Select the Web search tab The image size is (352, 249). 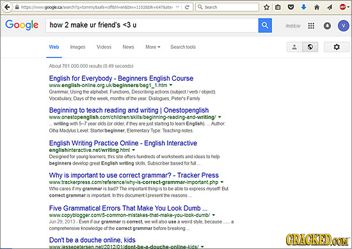[54, 47]
